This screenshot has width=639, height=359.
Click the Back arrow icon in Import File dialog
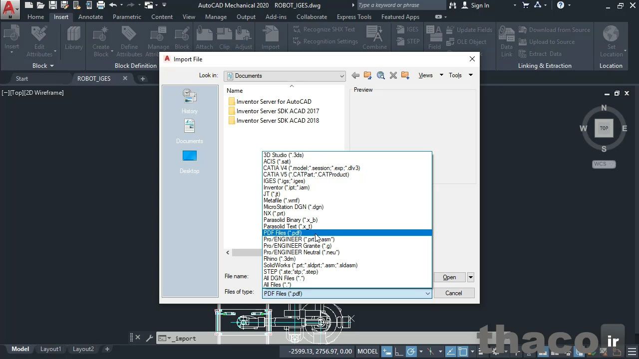pos(355,75)
